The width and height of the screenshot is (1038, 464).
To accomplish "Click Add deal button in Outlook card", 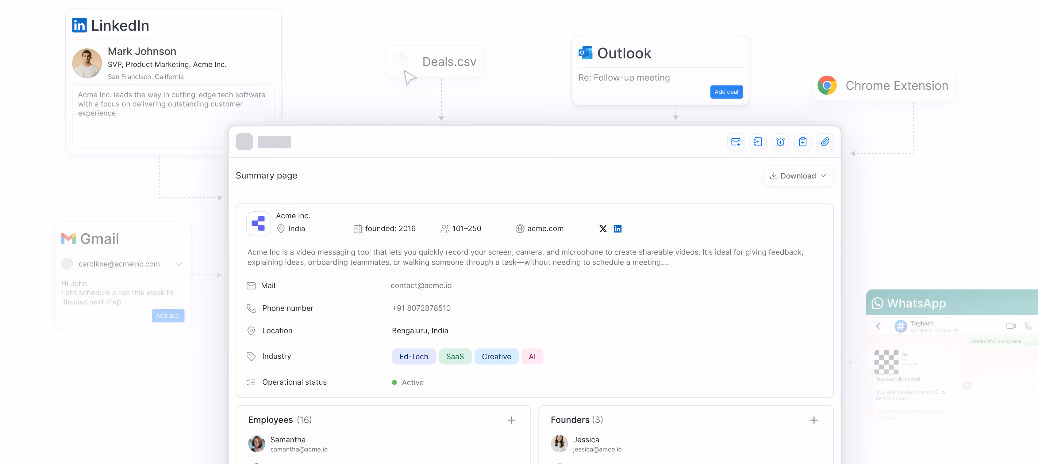I will click(726, 92).
